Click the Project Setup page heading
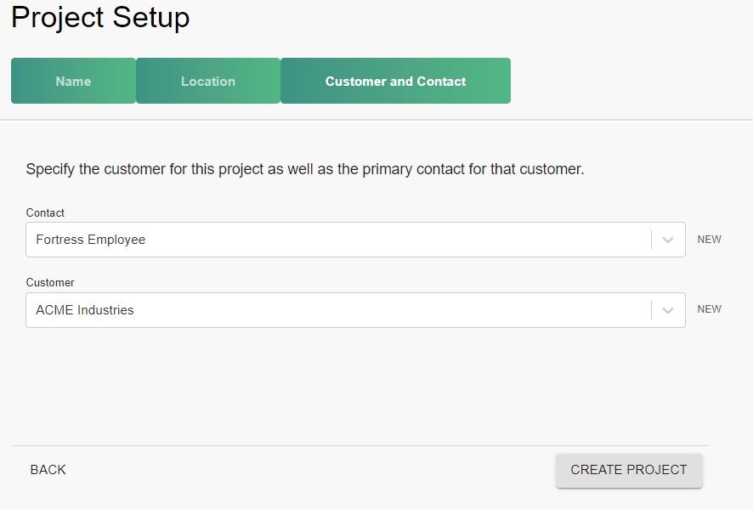Viewport: 753px width, 509px height. 100,18
